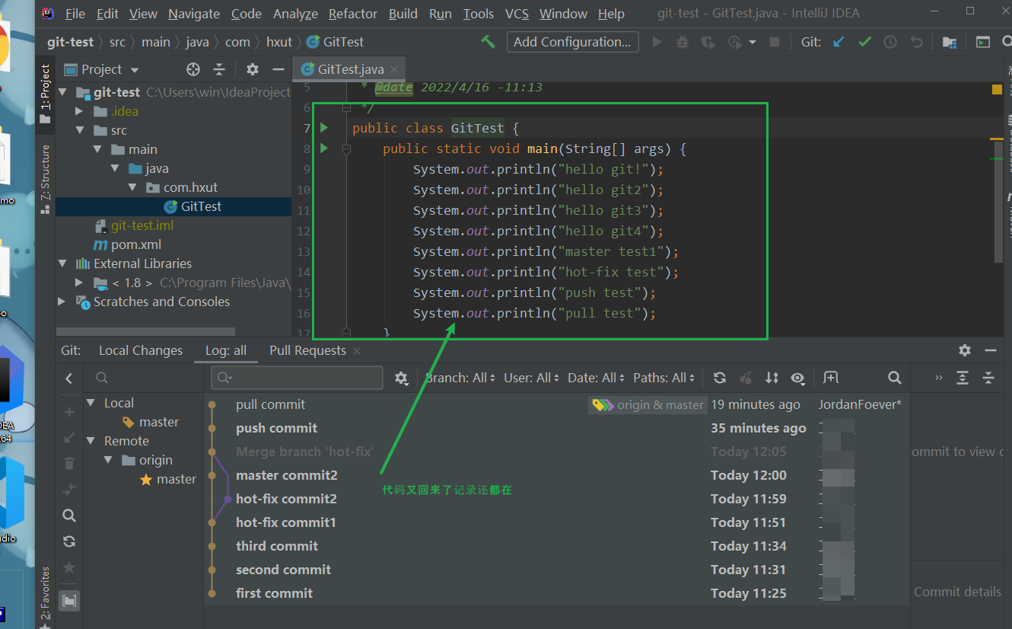Open the Project panel gear options
Image resolution: width=1012 pixels, height=629 pixels.
[253, 69]
